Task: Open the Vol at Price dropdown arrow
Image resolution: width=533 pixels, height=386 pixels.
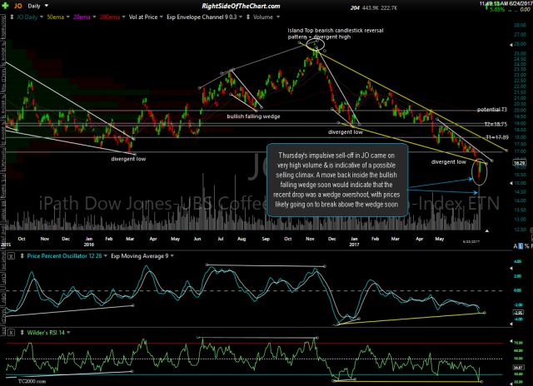Action: click(x=161, y=17)
